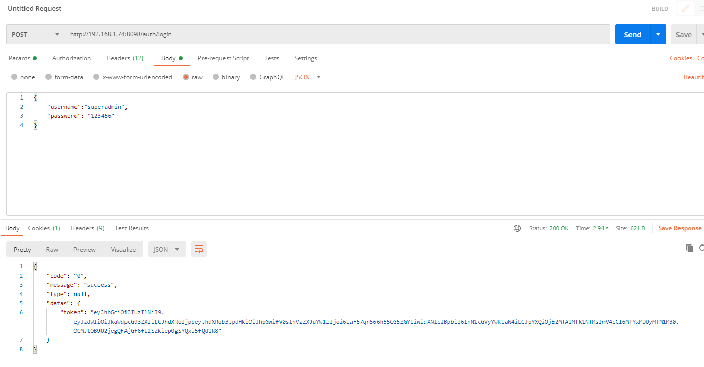Select the raw body type radio
The height and width of the screenshot is (367, 704).
point(186,77)
